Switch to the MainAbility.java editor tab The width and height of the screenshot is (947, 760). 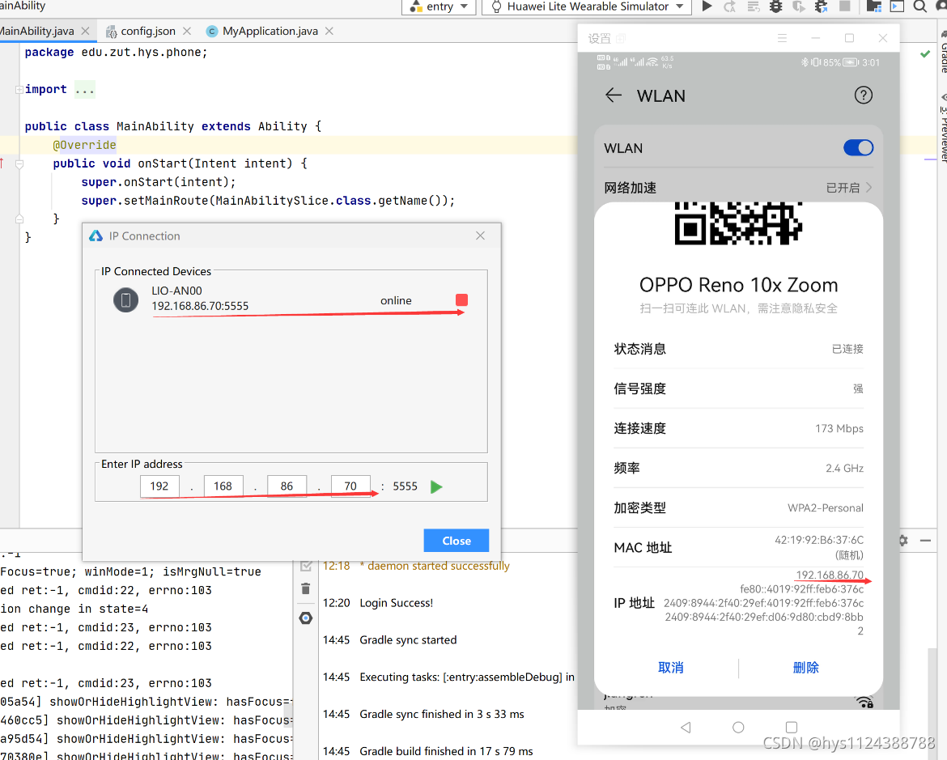point(36,31)
